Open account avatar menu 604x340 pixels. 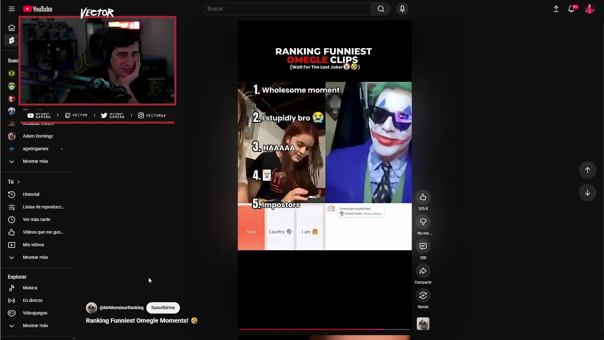[x=589, y=9]
